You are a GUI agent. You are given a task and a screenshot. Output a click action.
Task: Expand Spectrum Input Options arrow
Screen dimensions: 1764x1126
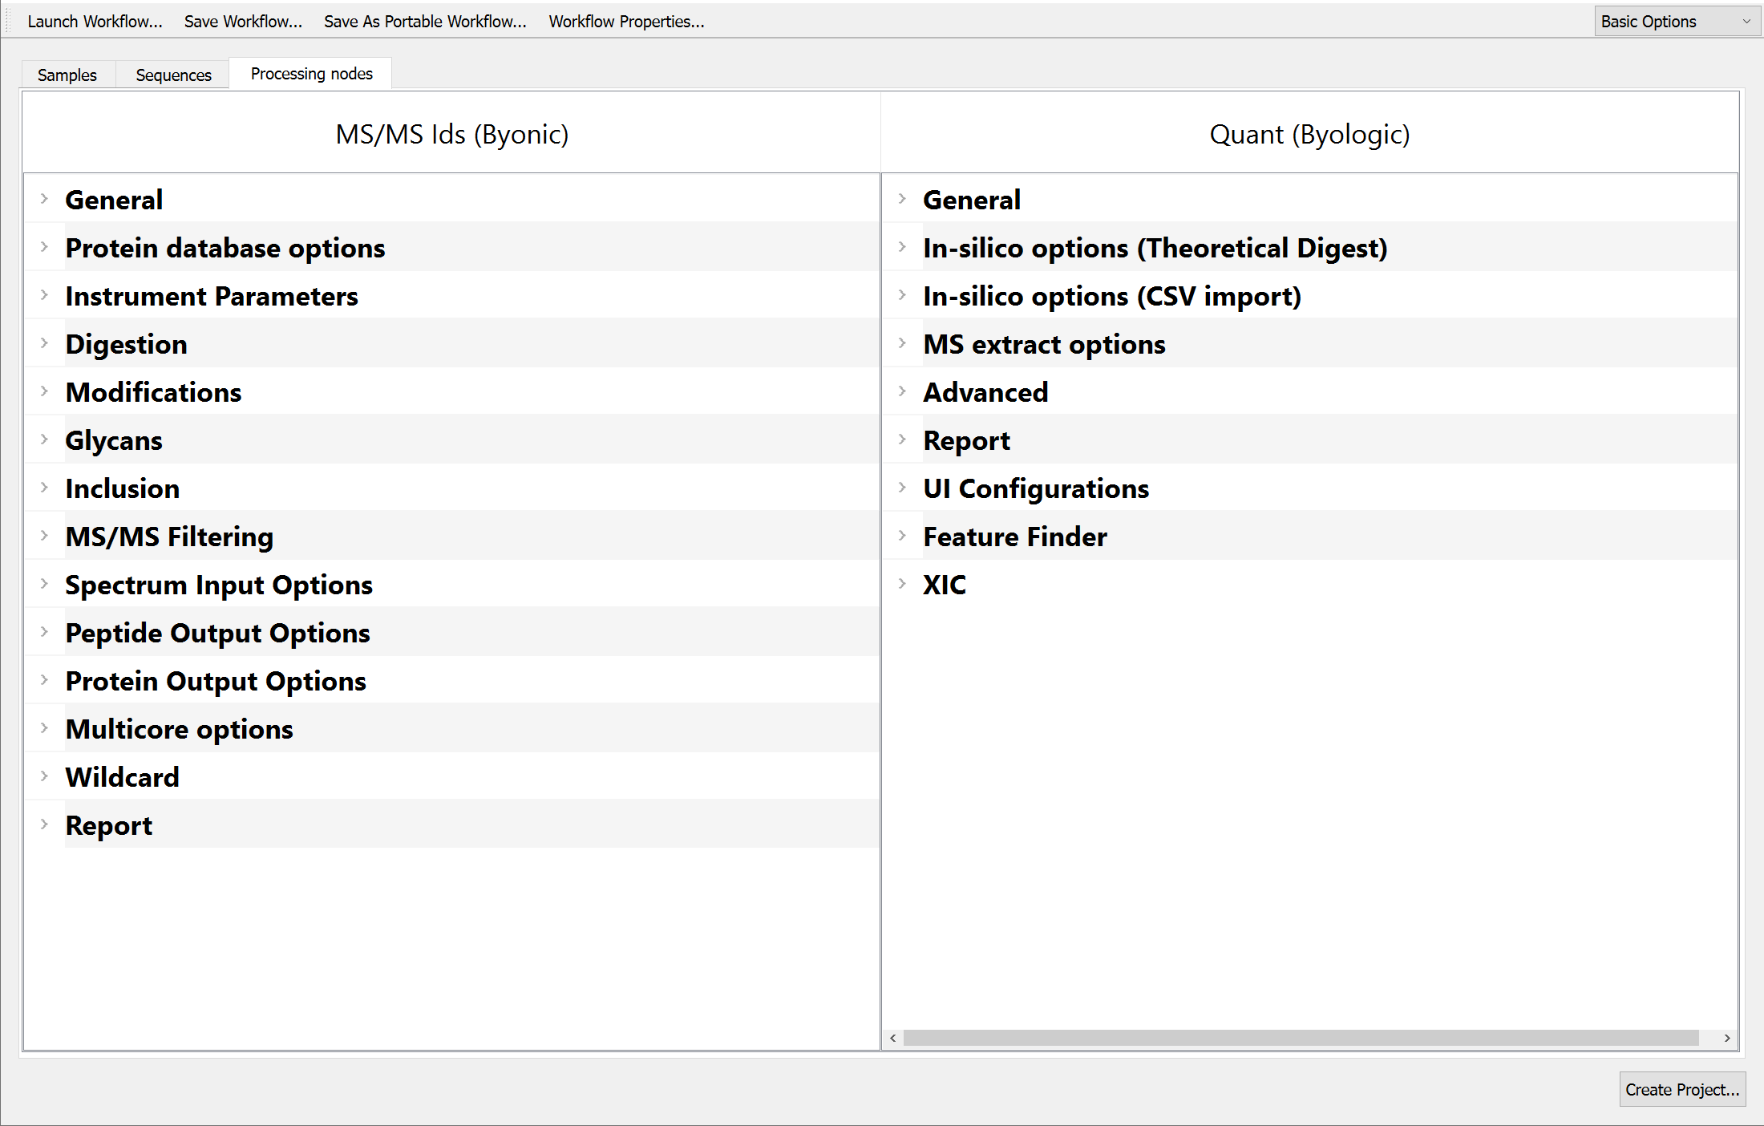[x=44, y=584]
